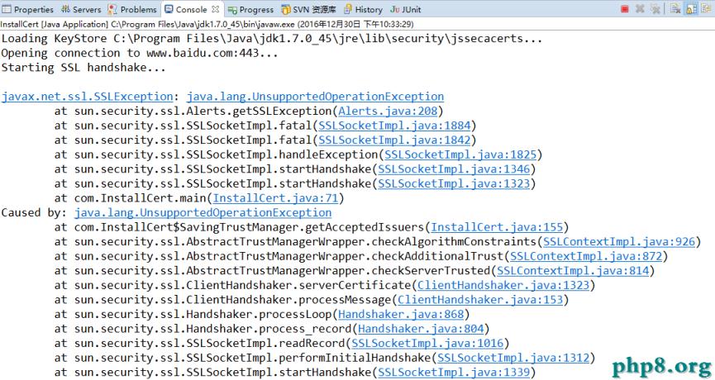Open the History tab
The height and width of the screenshot is (380, 715).
point(364,9)
